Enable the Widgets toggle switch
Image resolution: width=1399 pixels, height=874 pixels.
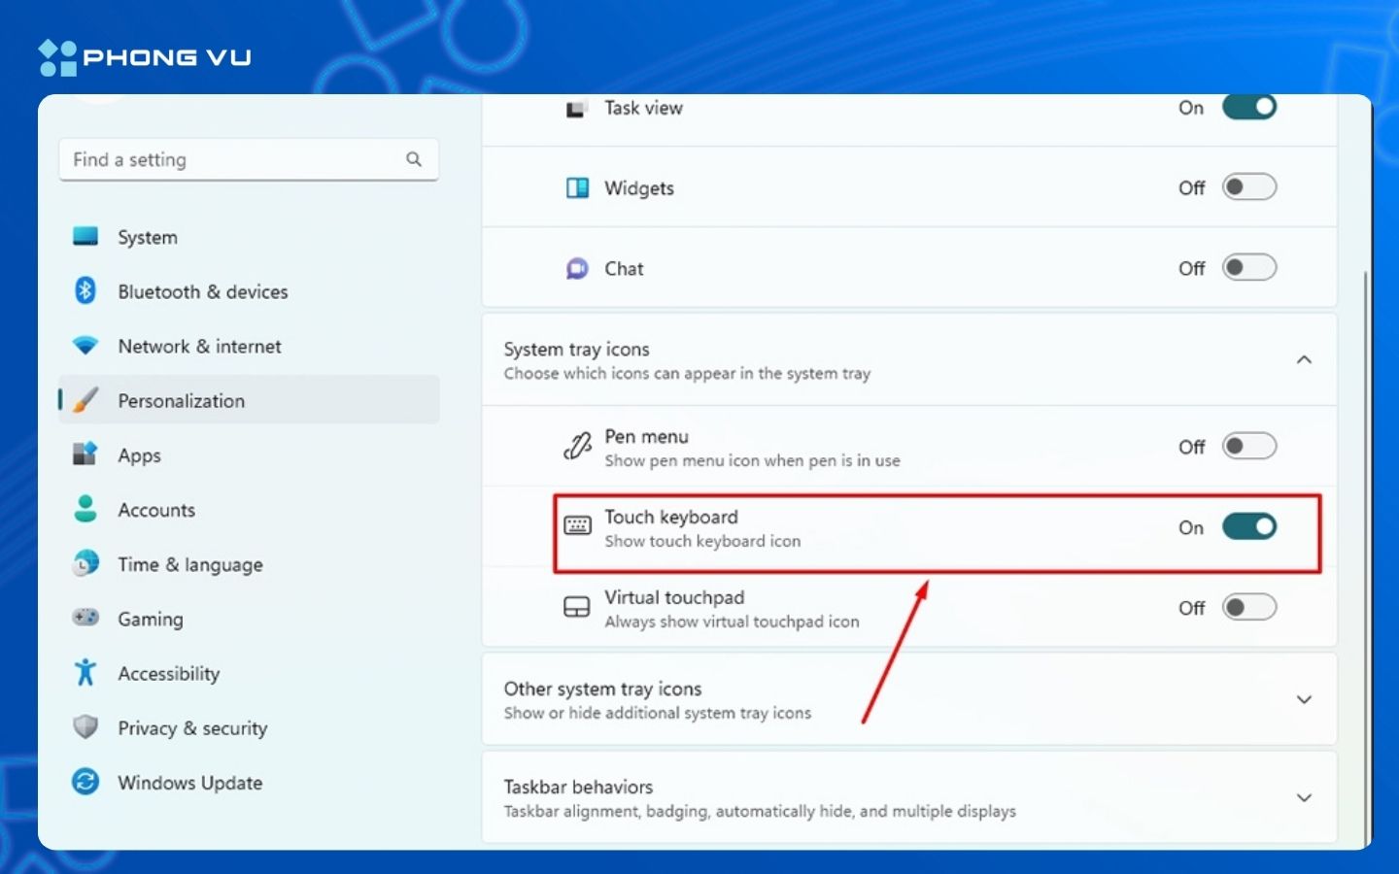1248,187
